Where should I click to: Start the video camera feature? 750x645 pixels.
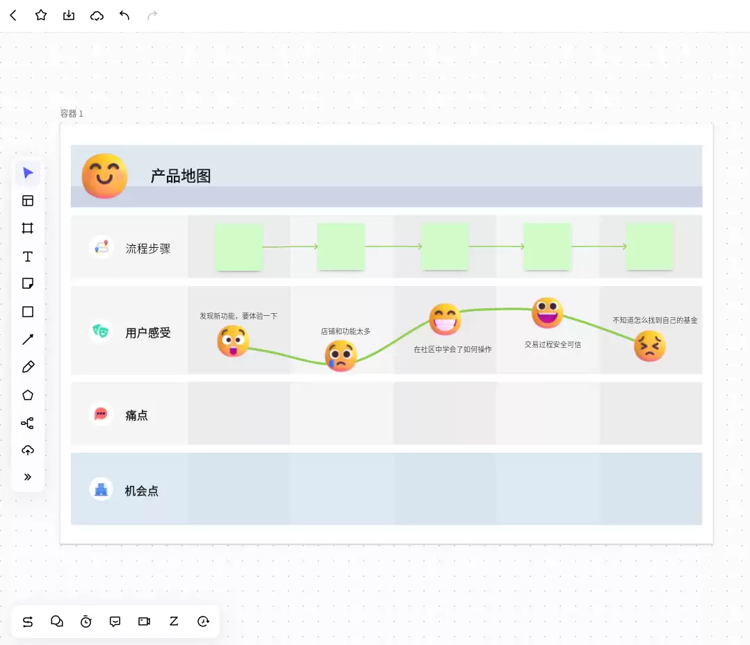(x=144, y=621)
